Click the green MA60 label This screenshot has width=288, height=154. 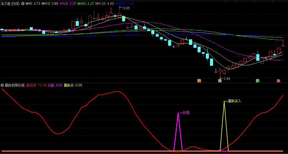coord(86,4)
